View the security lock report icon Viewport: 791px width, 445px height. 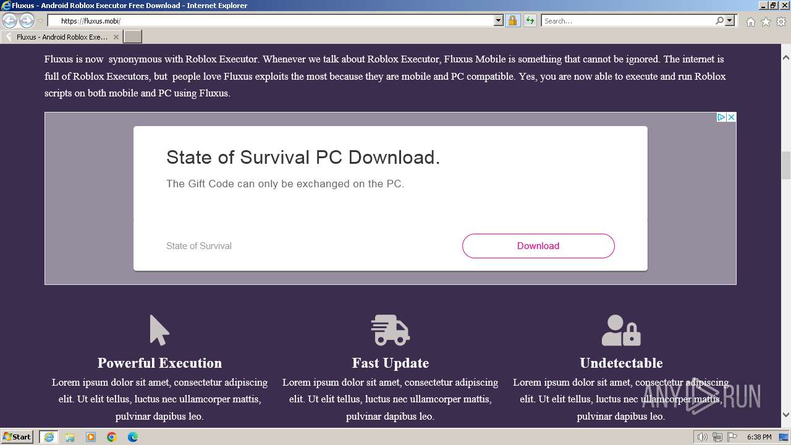click(x=513, y=21)
